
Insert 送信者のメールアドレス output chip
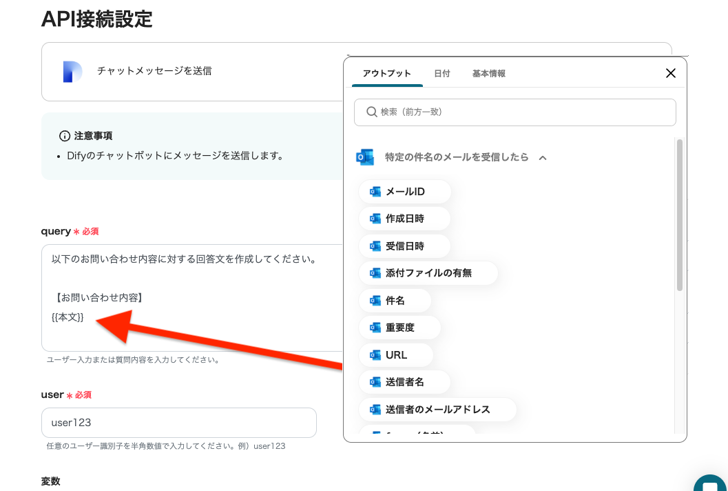(x=437, y=409)
